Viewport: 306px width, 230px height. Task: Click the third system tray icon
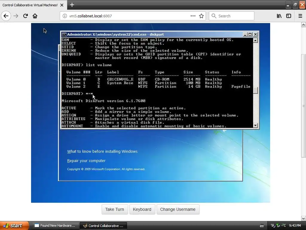(284, 226)
